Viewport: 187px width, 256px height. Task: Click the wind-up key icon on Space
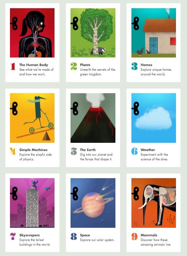pos(74,194)
